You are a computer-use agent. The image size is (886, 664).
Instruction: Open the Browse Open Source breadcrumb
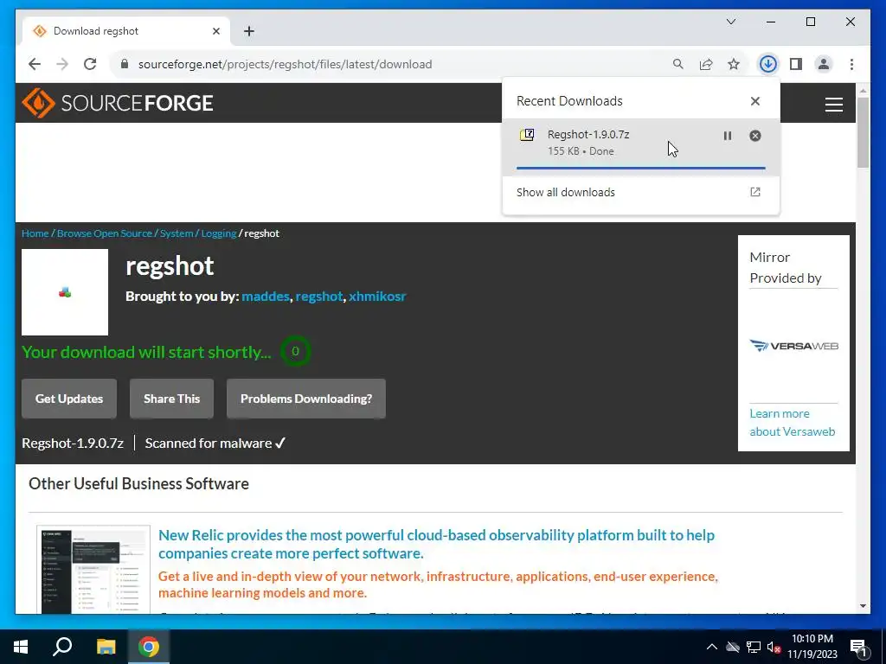(105, 233)
